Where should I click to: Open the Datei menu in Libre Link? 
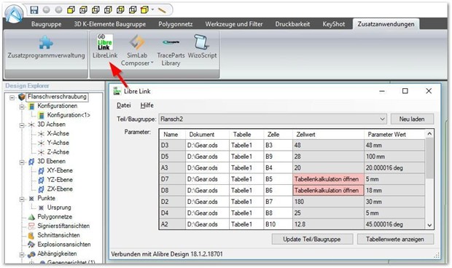[x=124, y=106]
